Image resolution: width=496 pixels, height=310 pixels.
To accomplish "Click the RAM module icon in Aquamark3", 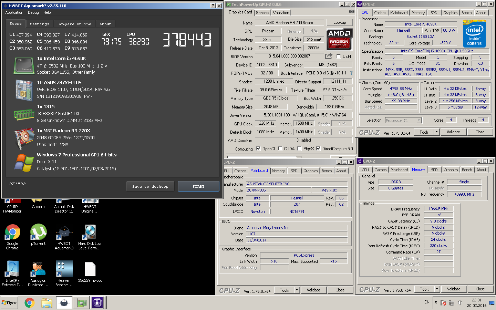I will (x=24, y=114).
